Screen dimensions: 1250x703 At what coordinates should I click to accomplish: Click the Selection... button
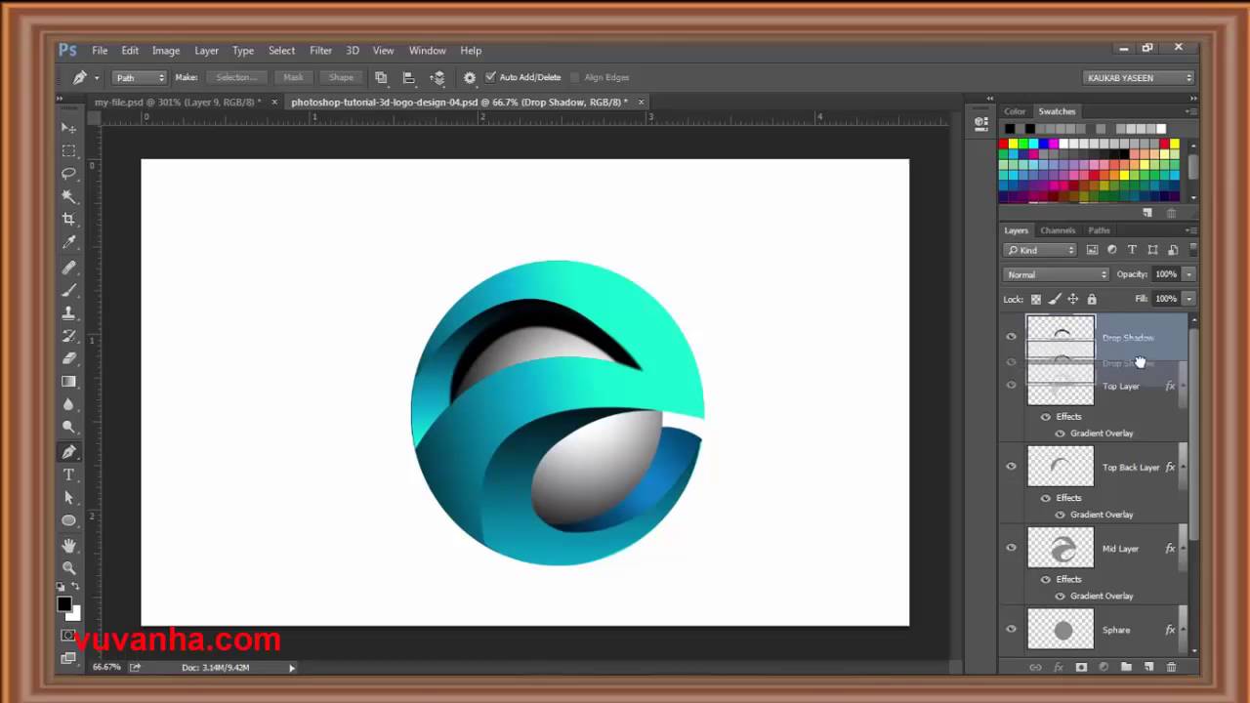click(x=235, y=77)
